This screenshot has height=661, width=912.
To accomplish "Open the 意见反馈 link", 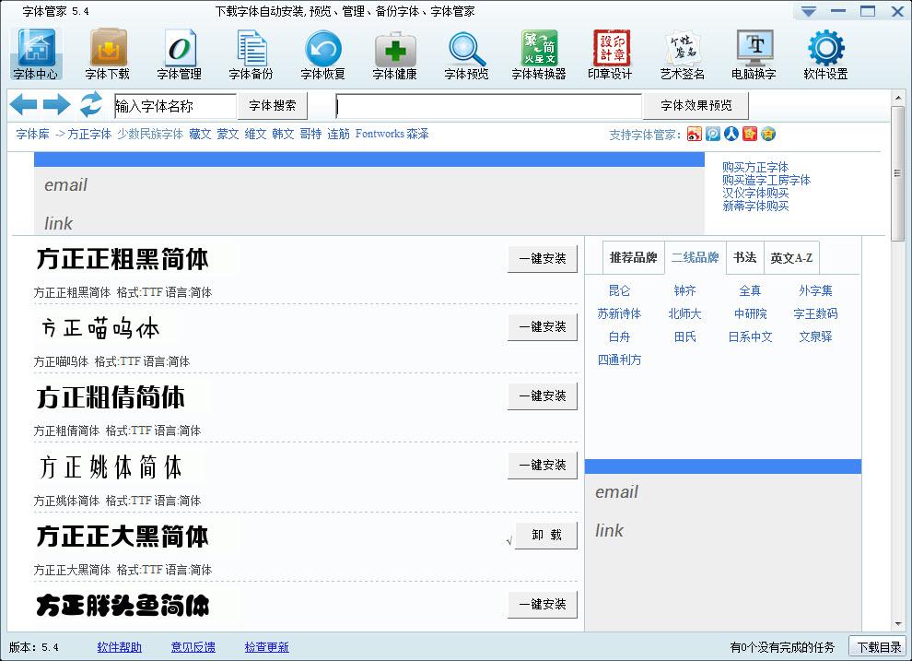I will point(193,647).
